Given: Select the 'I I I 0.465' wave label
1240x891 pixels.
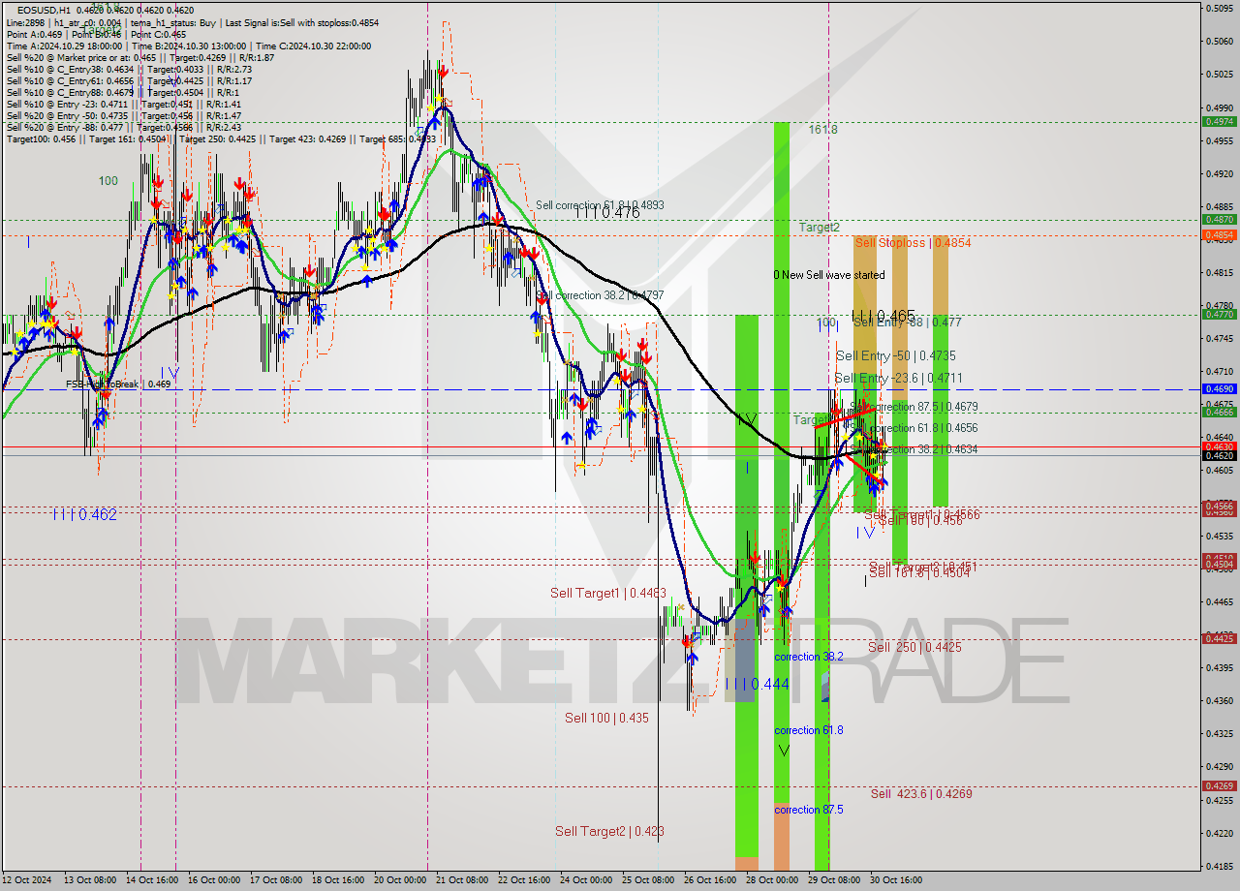Looking at the screenshot, I should point(883,316).
